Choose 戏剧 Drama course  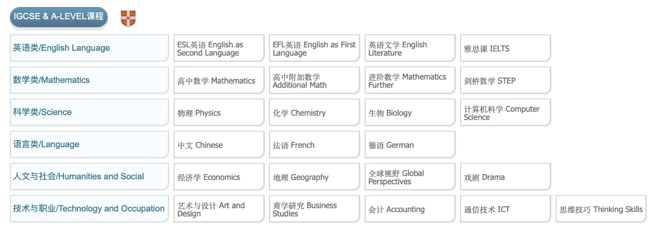tap(505, 176)
